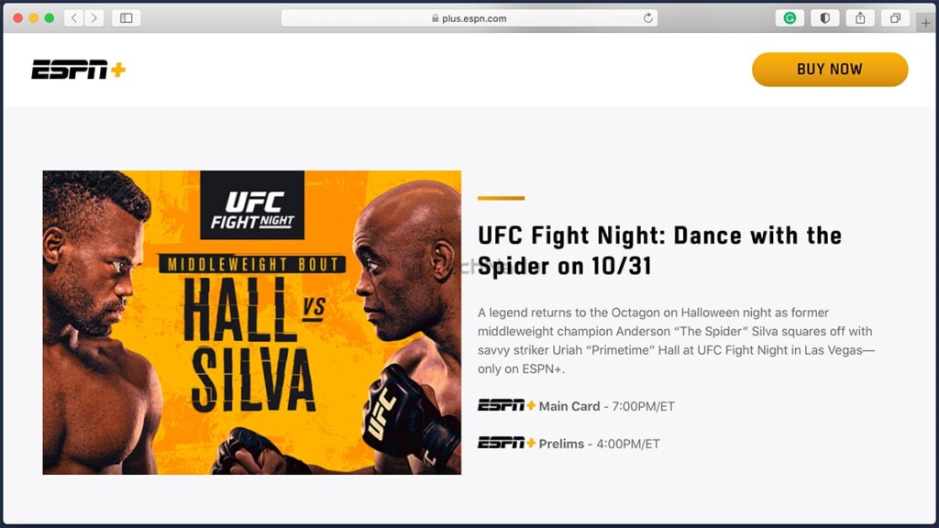Image resolution: width=939 pixels, height=528 pixels.
Task: Click the UFC Fight Night badge on poster
Action: point(252,205)
